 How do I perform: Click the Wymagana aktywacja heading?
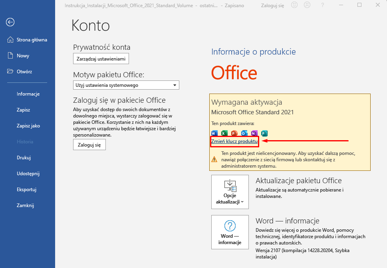pyautogui.click(x=246, y=102)
